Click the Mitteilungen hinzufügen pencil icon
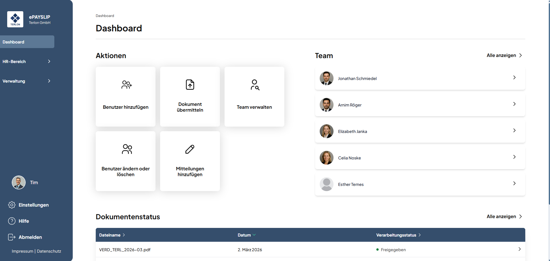 (190, 149)
